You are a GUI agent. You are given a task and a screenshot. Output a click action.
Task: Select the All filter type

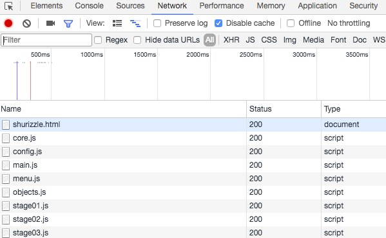[209, 40]
